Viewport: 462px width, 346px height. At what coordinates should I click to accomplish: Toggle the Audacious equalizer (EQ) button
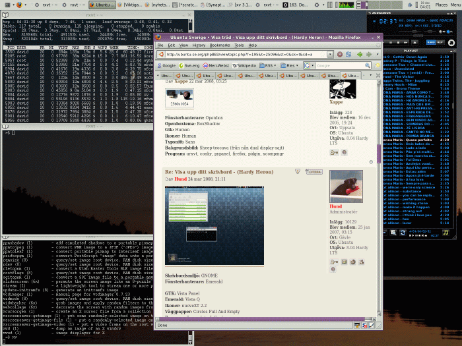[442, 32]
